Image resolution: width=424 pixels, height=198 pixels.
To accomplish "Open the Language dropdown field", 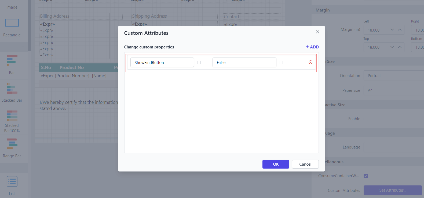I will tap(394, 147).
